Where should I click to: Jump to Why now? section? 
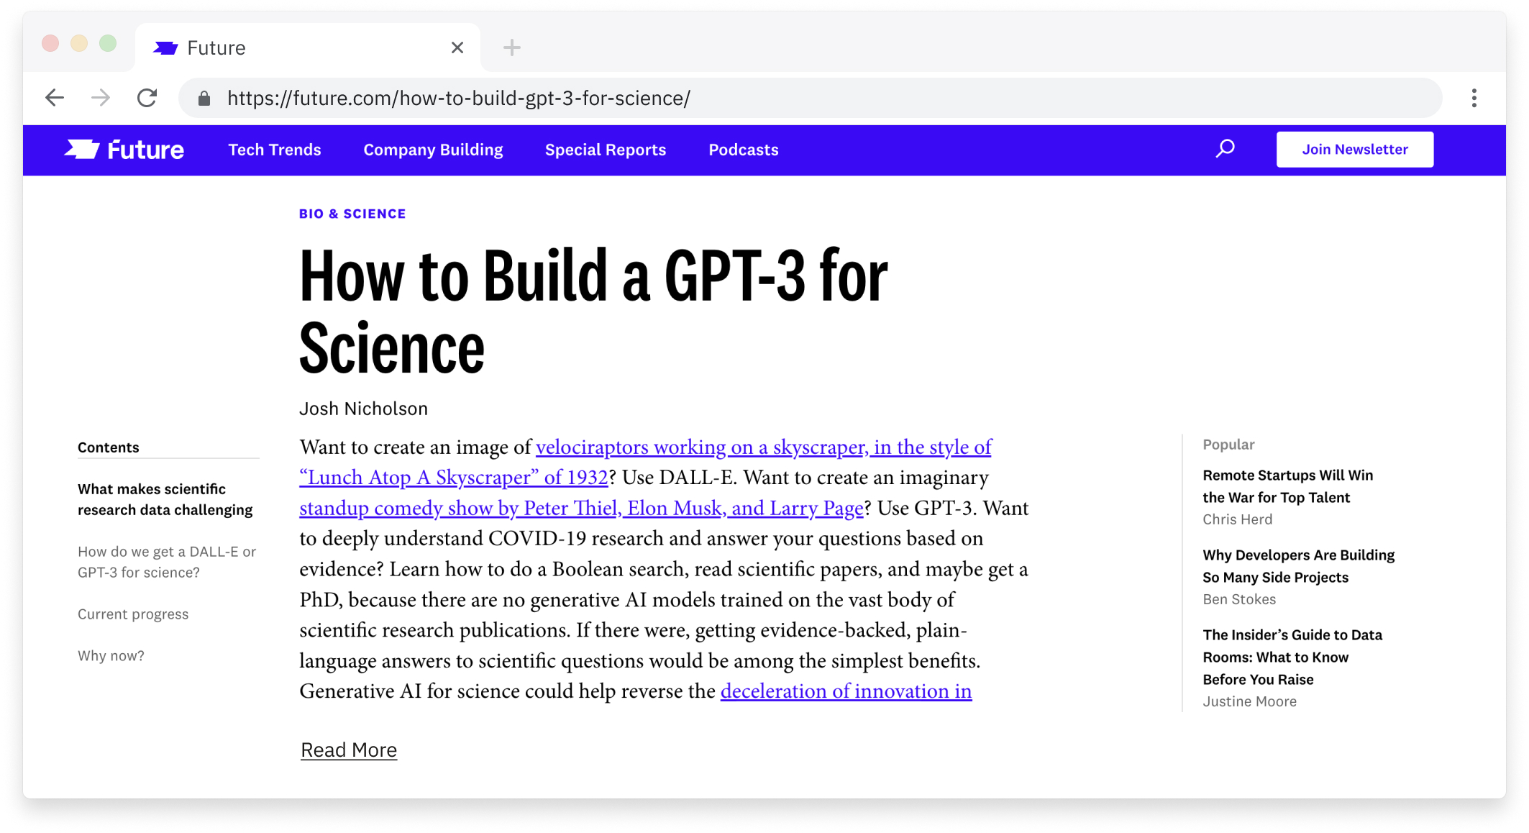point(111,655)
